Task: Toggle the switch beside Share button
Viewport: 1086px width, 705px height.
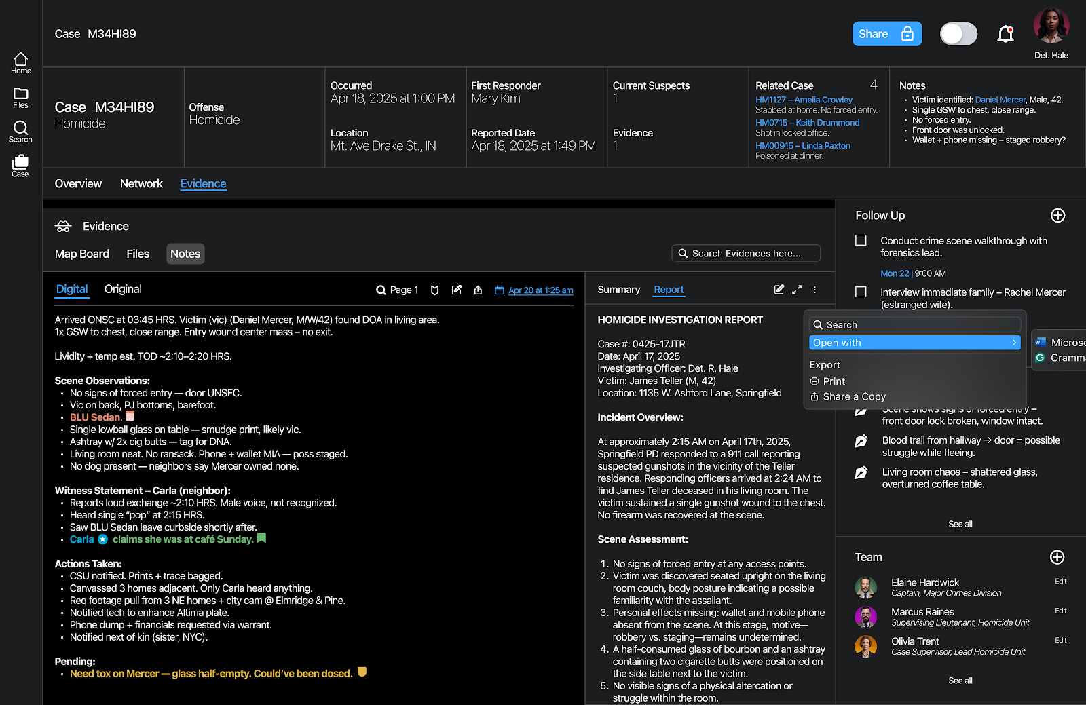Action: pos(958,34)
